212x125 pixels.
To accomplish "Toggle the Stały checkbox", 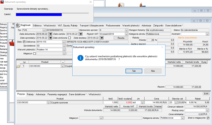I will point(24,42).
